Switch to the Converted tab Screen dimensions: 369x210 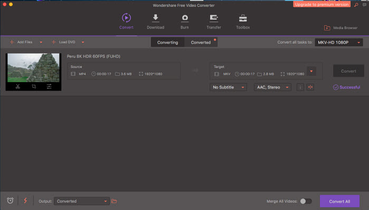[x=201, y=42]
